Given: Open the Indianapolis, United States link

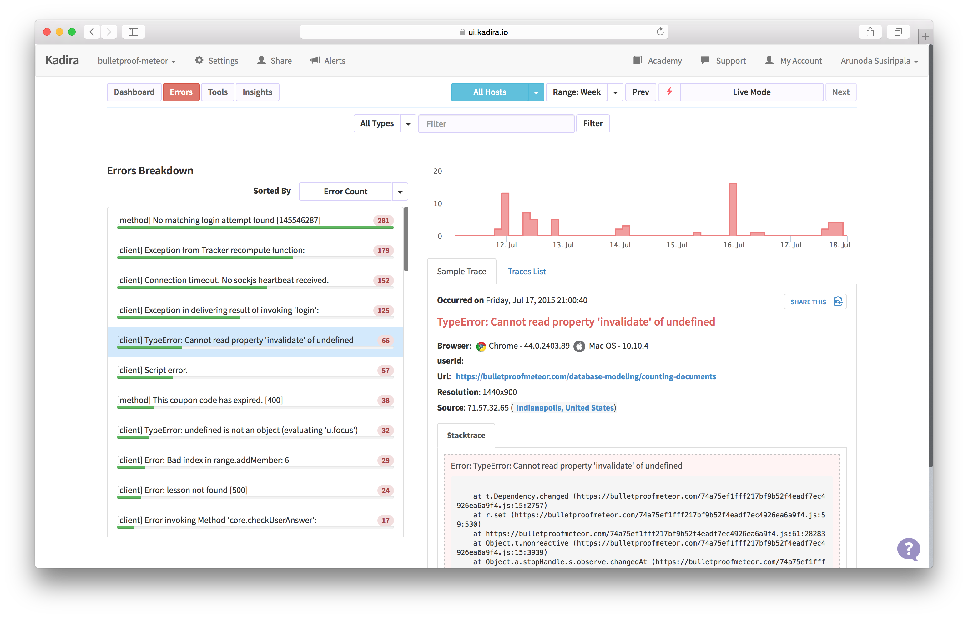Looking at the screenshot, I should pyautogui.click(x=565, y=407).
